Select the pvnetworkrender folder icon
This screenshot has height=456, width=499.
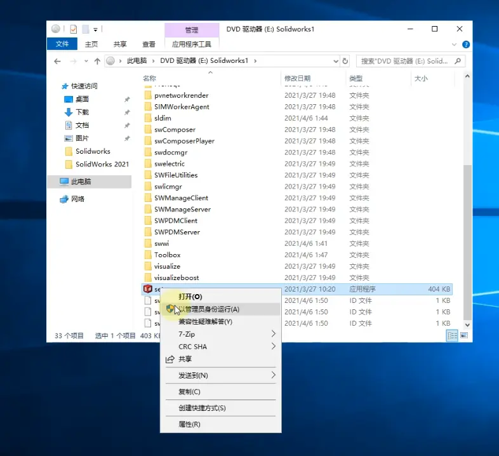[148, 95]
